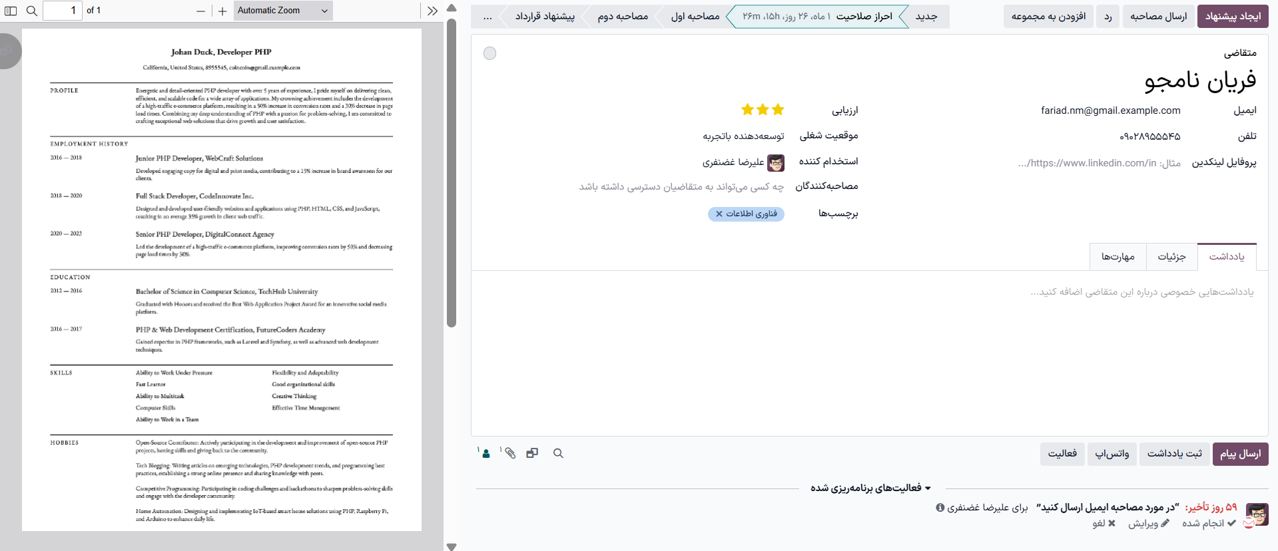This screenshot has height=551, width=1278.
Task: Select stage مصاحبه دوم
Action: pos(623,17)
